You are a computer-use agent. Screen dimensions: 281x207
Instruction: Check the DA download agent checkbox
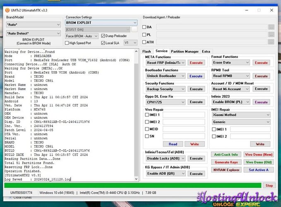(144, 27)
